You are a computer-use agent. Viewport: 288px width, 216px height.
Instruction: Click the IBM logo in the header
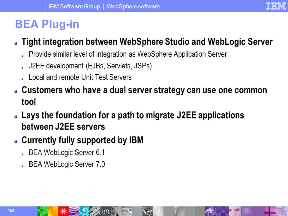(276, 6)
